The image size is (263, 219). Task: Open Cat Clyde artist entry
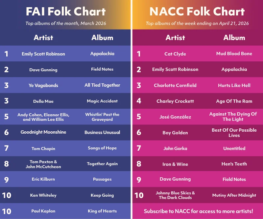click(x=175, y=54)
